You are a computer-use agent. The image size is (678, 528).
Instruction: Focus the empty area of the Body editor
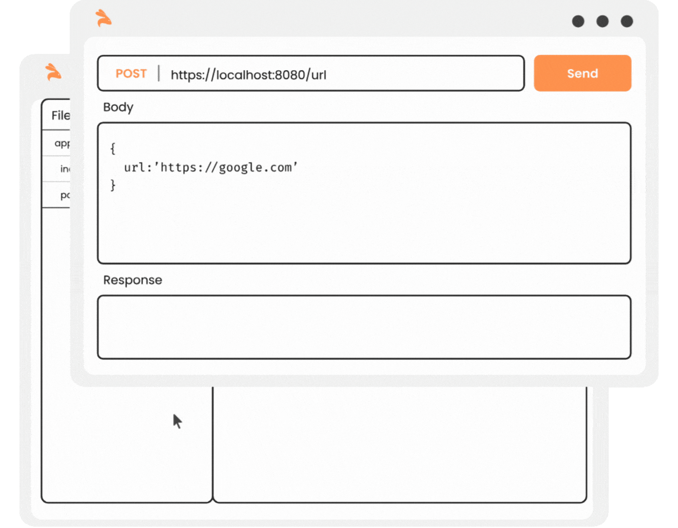click(x=364, y=225)
